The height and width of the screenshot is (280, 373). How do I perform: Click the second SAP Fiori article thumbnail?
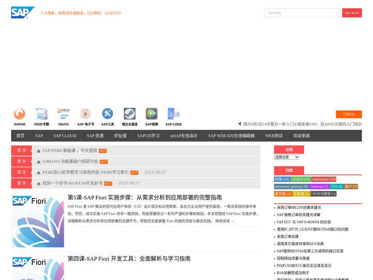[x=38, y=268]
